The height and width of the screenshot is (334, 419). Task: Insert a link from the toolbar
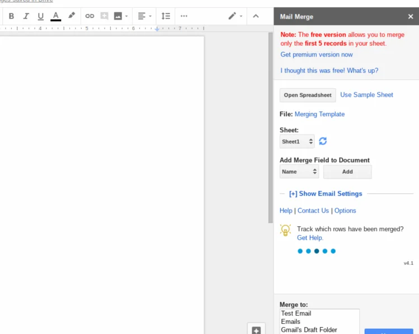click(x=90, y=16)
